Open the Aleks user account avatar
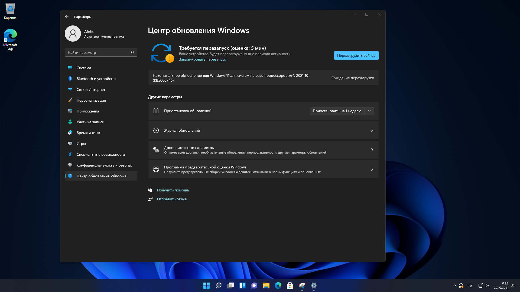This screenshot has height=292, width=520. pos(73,34)
